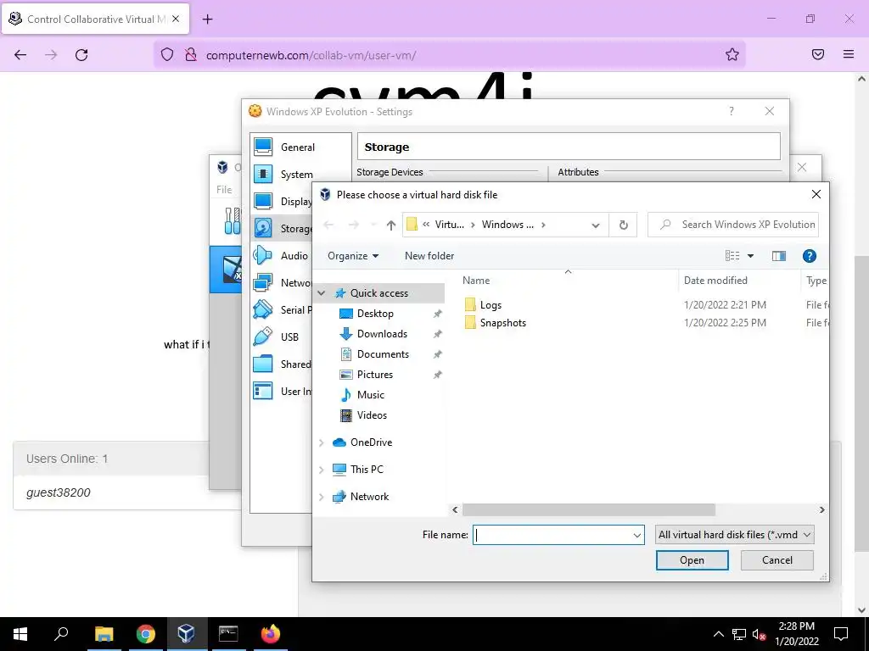
Task: Toggle the preview pane in file dialog
Action: coord(779,256)
